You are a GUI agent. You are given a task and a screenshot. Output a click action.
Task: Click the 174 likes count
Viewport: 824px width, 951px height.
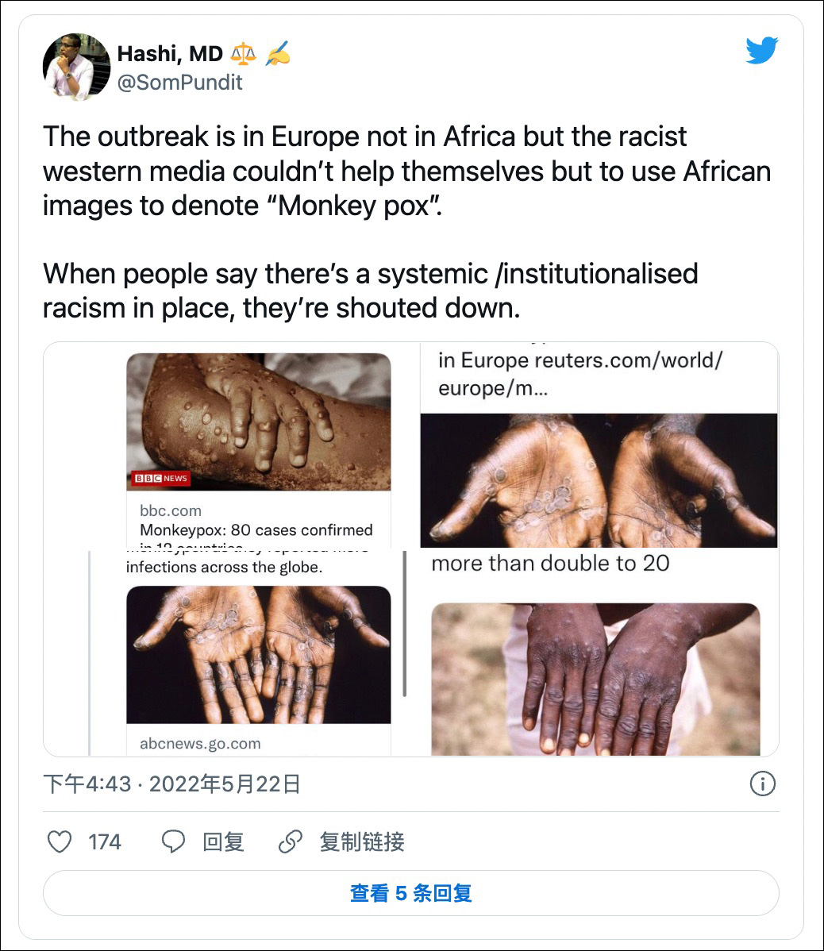pyautogui.click(x=105, y=841)
